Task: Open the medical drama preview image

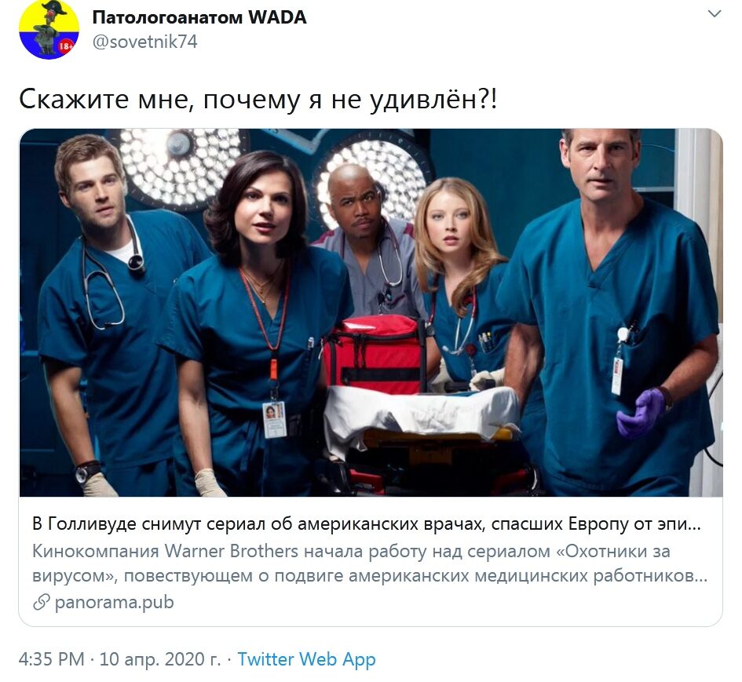Action: pyautogui.click(x=371, y=312)
